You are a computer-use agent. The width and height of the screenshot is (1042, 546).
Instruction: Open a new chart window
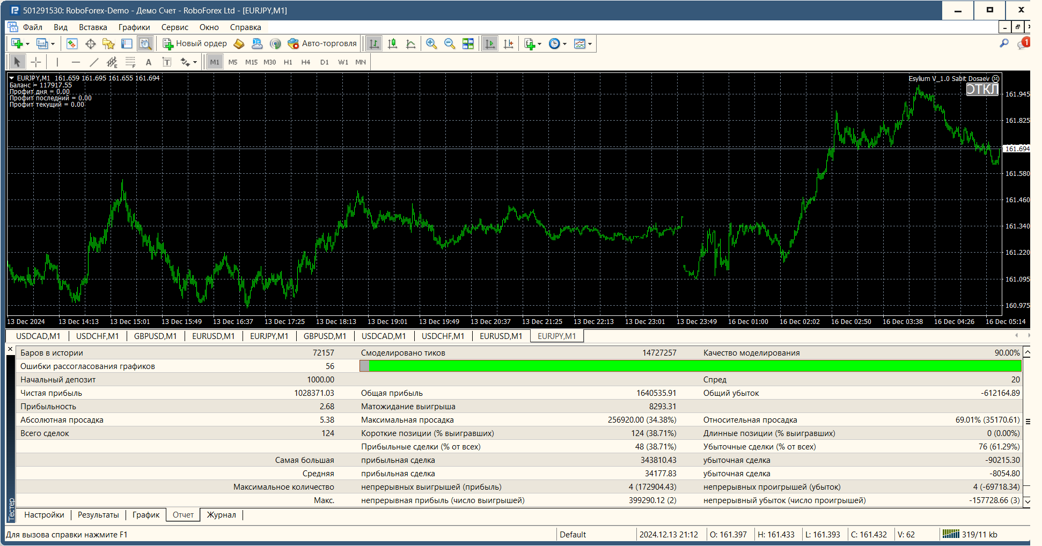pyautogui.click(x=17, y=44)
